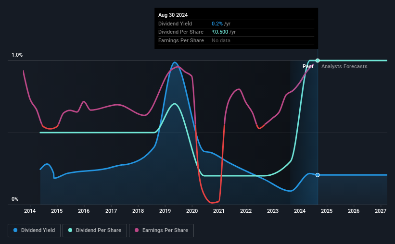Viewport: 395px width, 244px height.
Task: Click the 0% y-axis label
Action: tap(15, 199)
